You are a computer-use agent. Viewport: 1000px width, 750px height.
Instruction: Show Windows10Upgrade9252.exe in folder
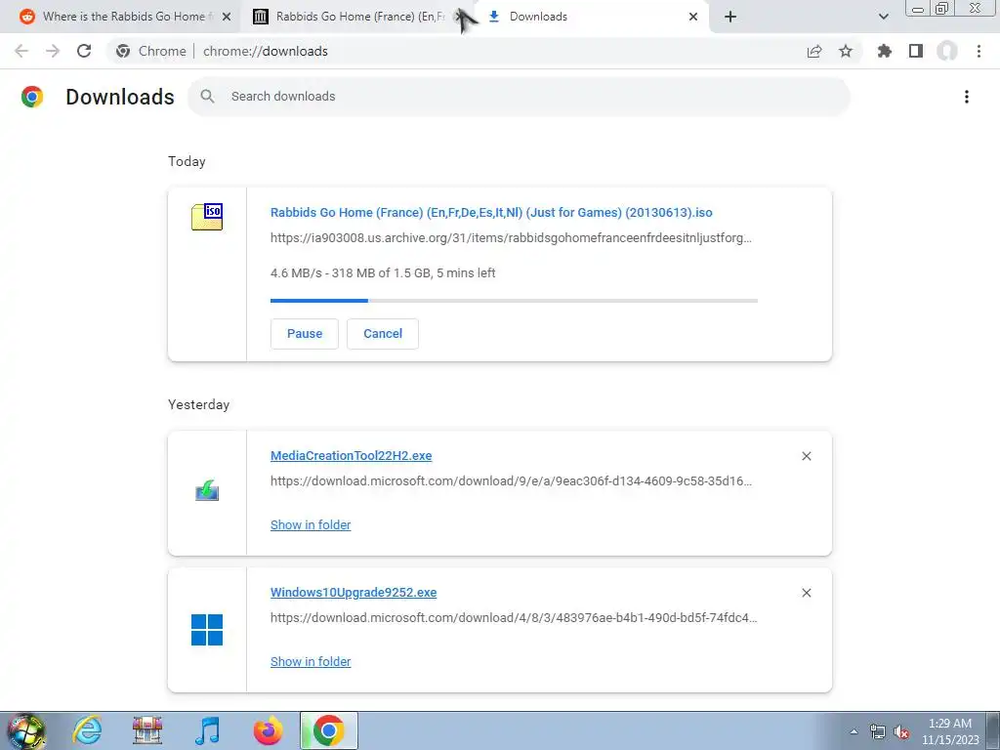click(311, 661)
